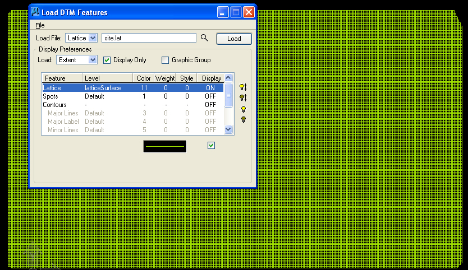Click the dim lightbulb with arrows all-off icon
This screenshot has width=468, height=270.
(x=243, y=97)
